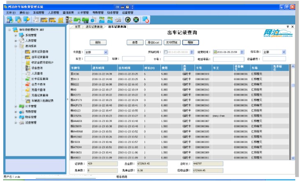The width and height of the screenshot is (301, 182).
Task: Click the document list toolbar icon
Action: (36, 20)
